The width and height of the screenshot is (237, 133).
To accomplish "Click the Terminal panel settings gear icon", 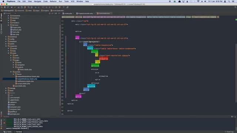I will tap(232, 117).
